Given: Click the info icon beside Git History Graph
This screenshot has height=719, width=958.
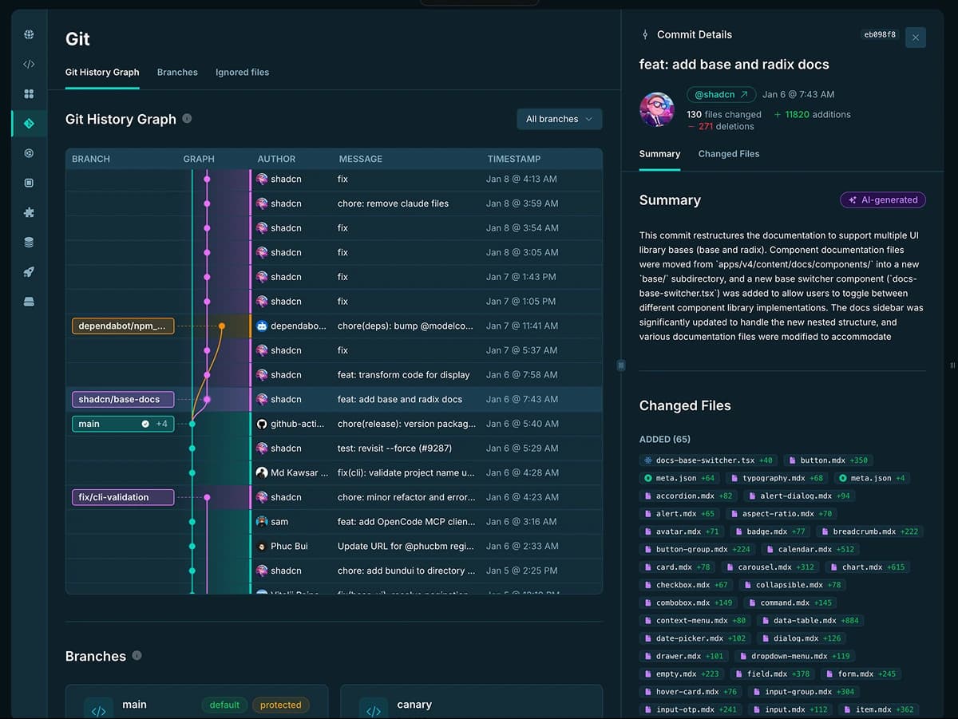Looking at the screenshot, I should click(187, 118).
